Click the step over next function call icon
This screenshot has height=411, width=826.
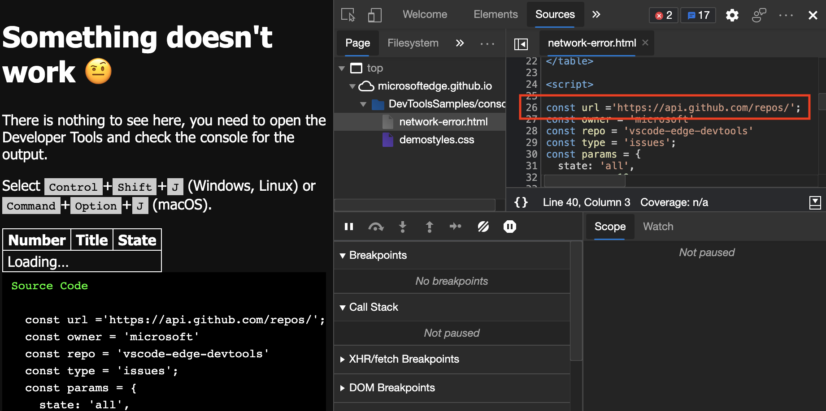(376, 227)
